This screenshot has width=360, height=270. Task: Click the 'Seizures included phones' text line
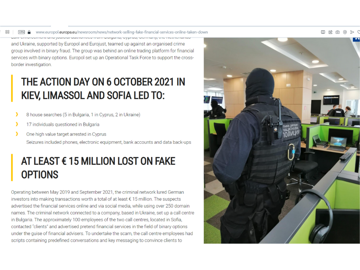(109, 142)
